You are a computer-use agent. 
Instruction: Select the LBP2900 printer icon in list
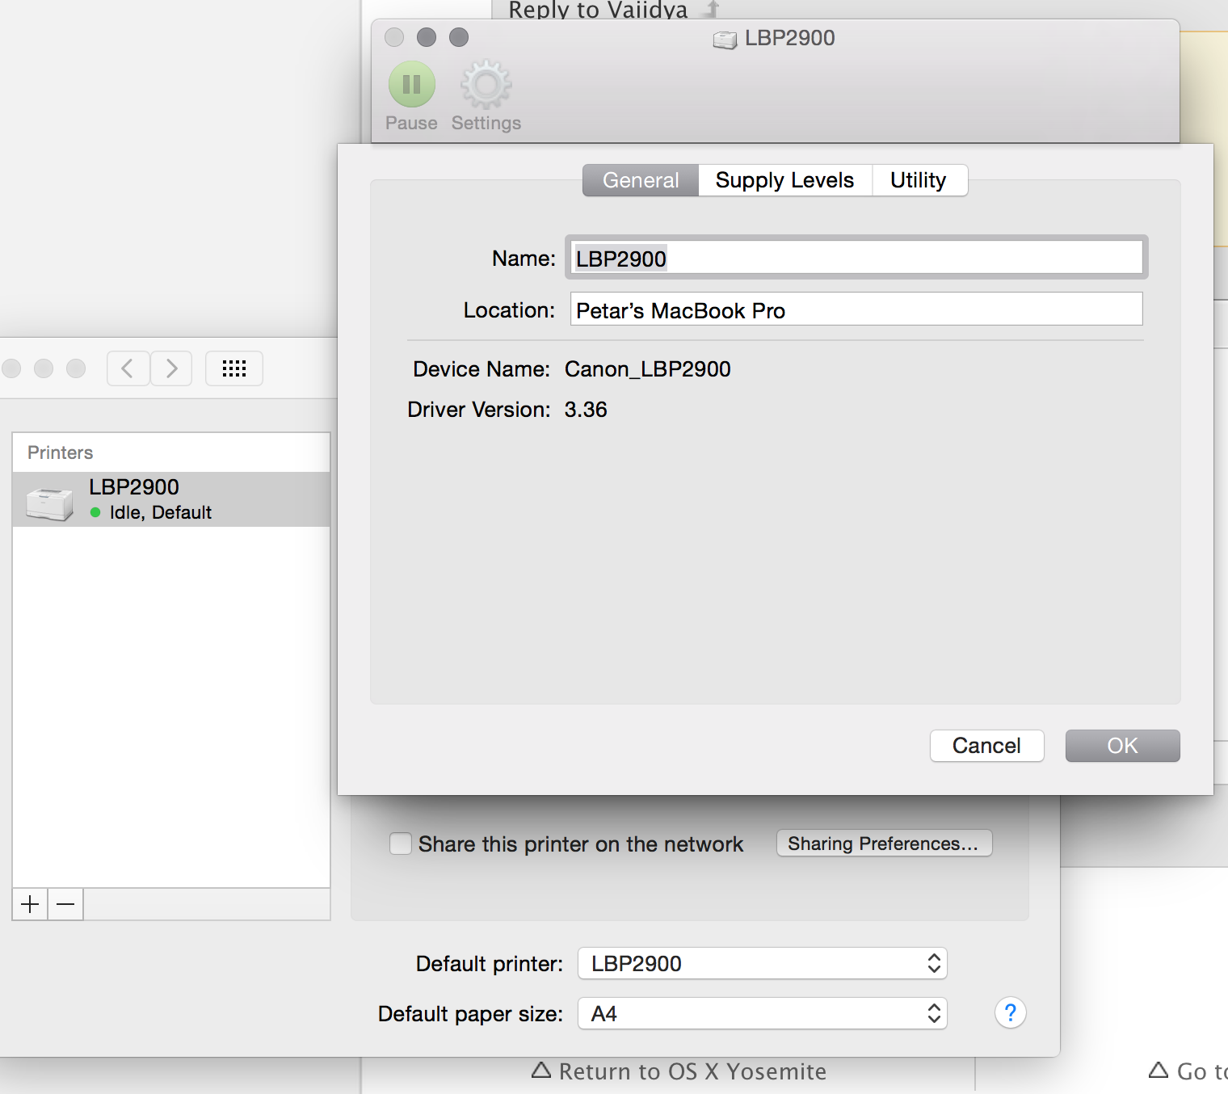point(49,503)
